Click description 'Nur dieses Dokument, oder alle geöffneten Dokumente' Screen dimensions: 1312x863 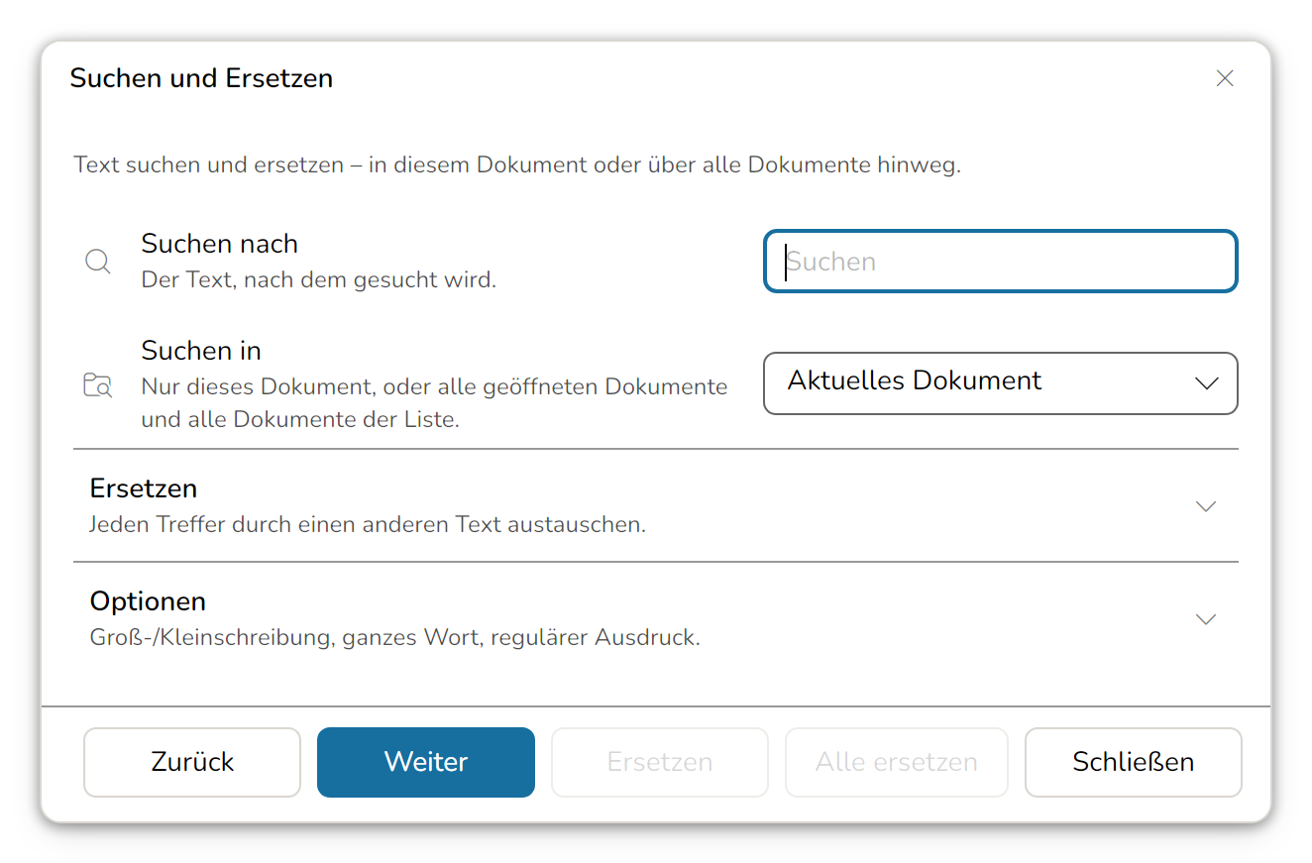(435, 386)
